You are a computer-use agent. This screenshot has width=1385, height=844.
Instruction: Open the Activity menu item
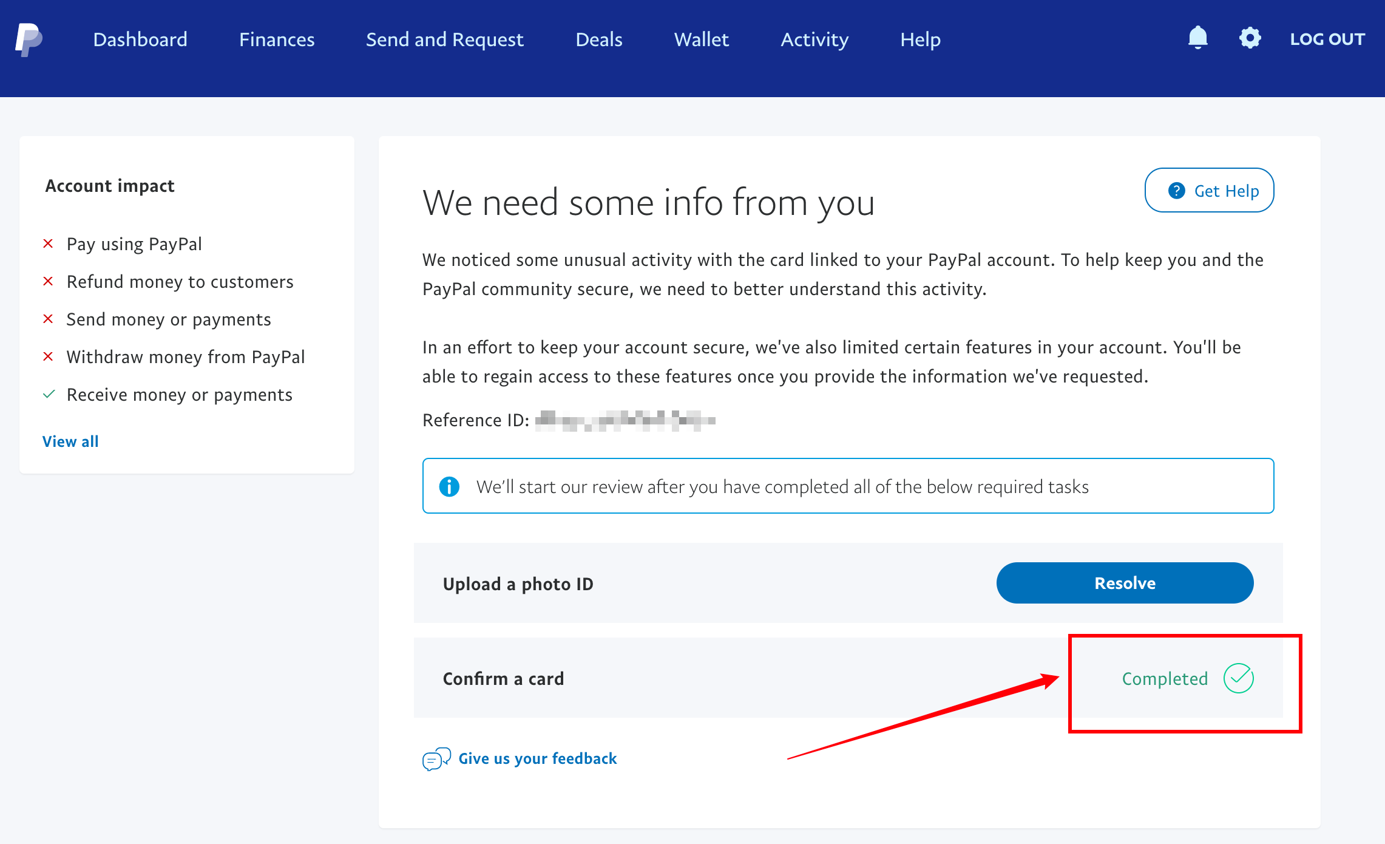point(814,39)
